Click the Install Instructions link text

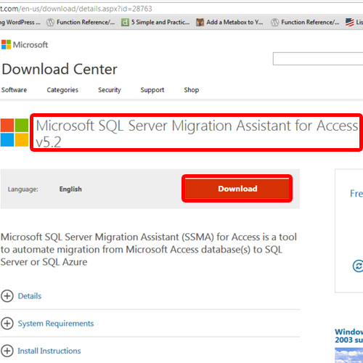click(x=49, y=351)
